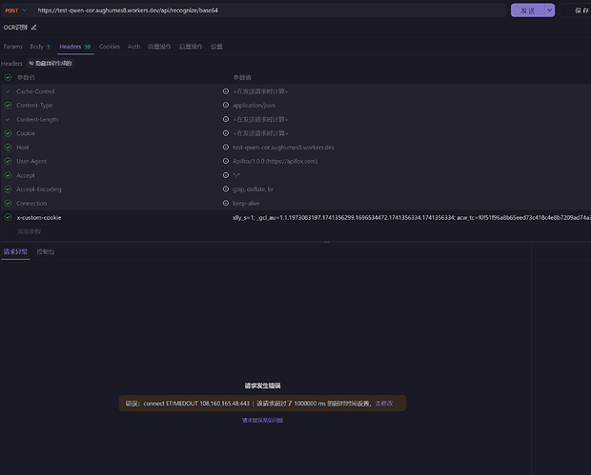Uncheck the User-Agent header
The width and height of the screenshot is (591, 475).
8,161
